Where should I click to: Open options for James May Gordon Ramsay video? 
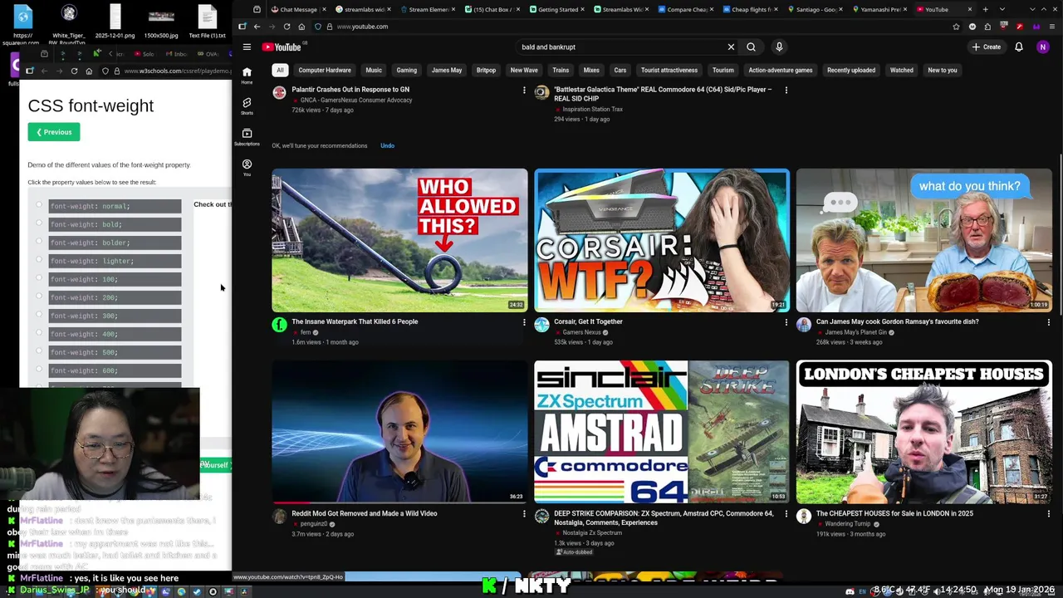tap(1049, 322)
